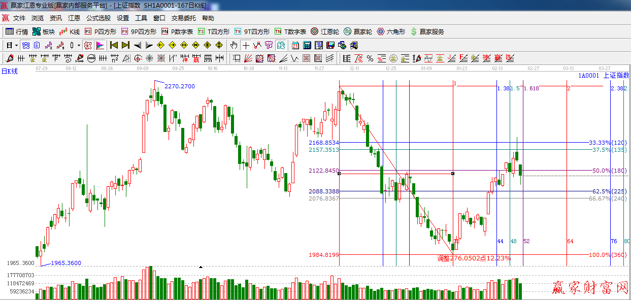This screenshot has height=300, width=631.
Task: Select the hand pan tool
Action: click(234, 45)
